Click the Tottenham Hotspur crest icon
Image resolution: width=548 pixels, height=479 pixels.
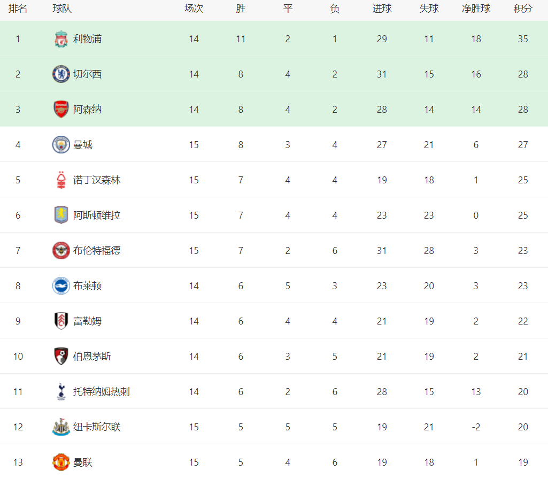click(x=61, y=392)
